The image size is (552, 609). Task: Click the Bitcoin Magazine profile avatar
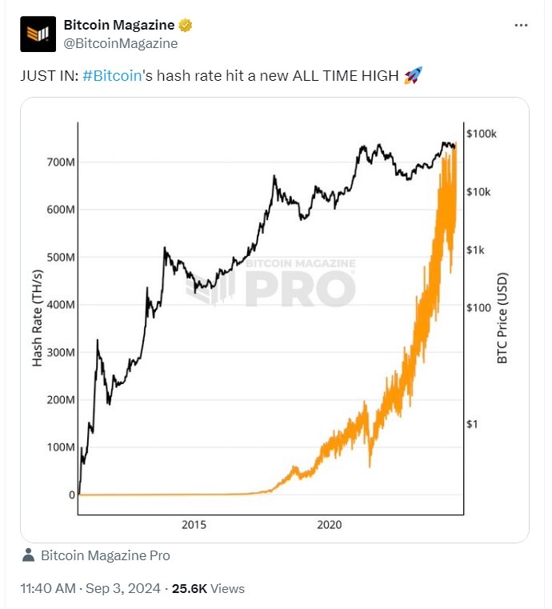(x=38, y=34)
